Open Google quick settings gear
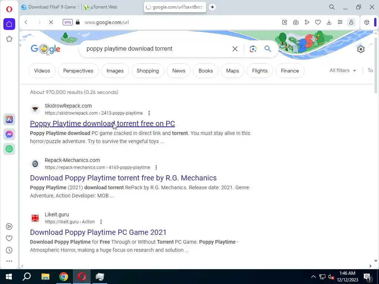The height and width of the screenshot is (284, 379). click(360, 49)
